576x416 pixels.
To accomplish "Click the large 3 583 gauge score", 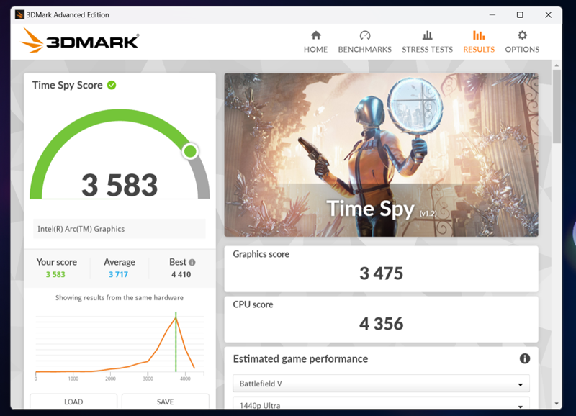I will tap(120, 185).
